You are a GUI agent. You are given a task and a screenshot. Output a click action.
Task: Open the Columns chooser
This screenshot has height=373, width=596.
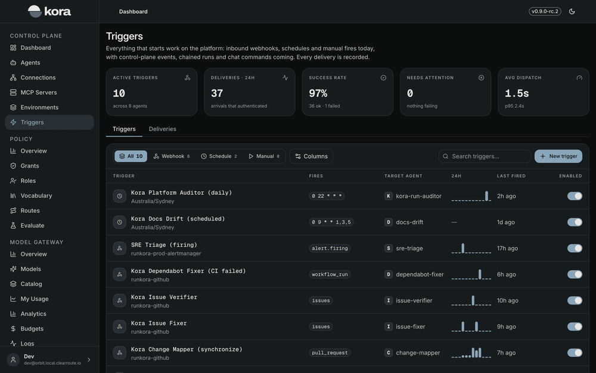(x=311, y=156)
